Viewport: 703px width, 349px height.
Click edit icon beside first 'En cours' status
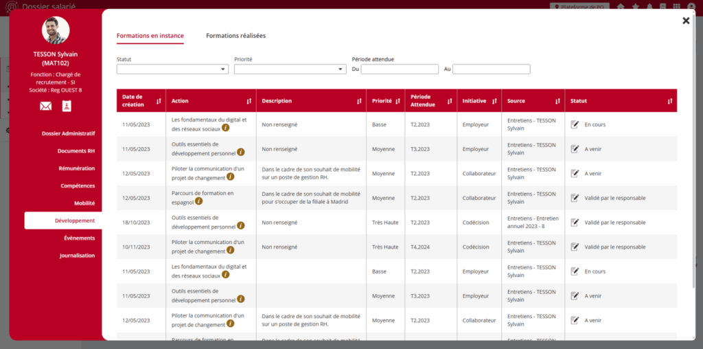[x=575, y=124]
